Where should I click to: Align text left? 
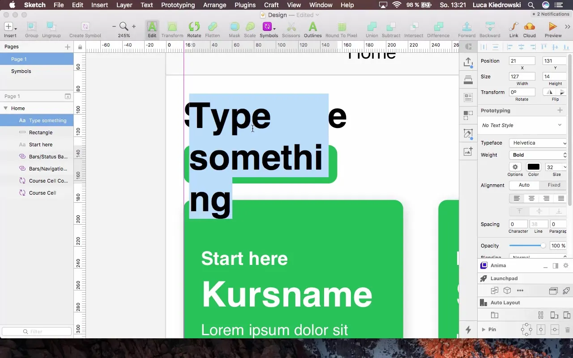coord(517,198)
